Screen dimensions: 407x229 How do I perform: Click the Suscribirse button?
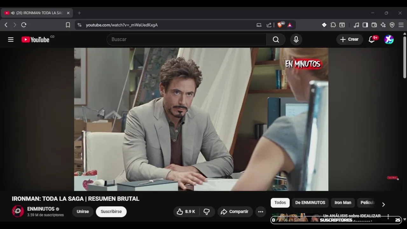coord(111,212)
